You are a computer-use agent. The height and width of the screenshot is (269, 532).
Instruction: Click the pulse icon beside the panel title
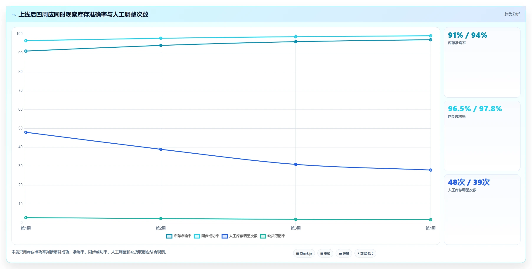tap(14, 15)
